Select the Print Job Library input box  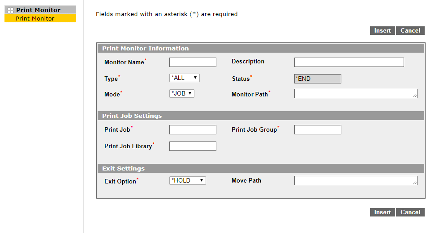pyautogui.click(x=193, y=146)
